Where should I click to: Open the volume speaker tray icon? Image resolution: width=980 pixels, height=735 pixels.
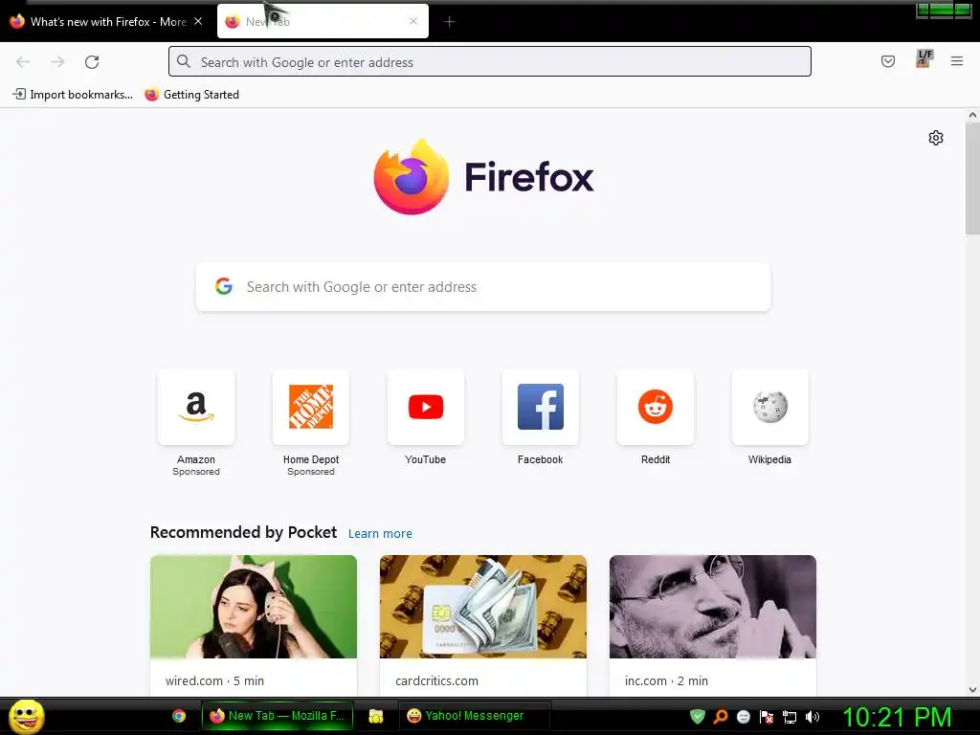[813, 717]
